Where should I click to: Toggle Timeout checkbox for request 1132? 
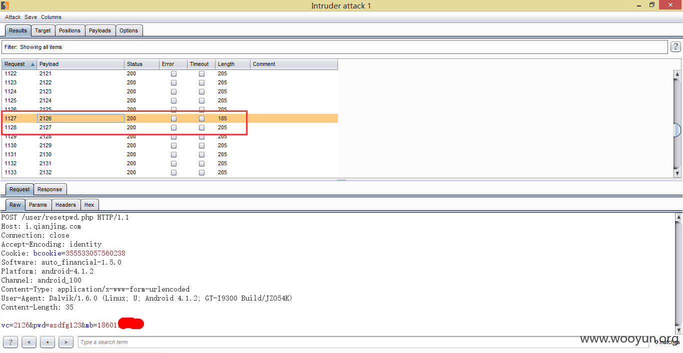click(202, 163)
